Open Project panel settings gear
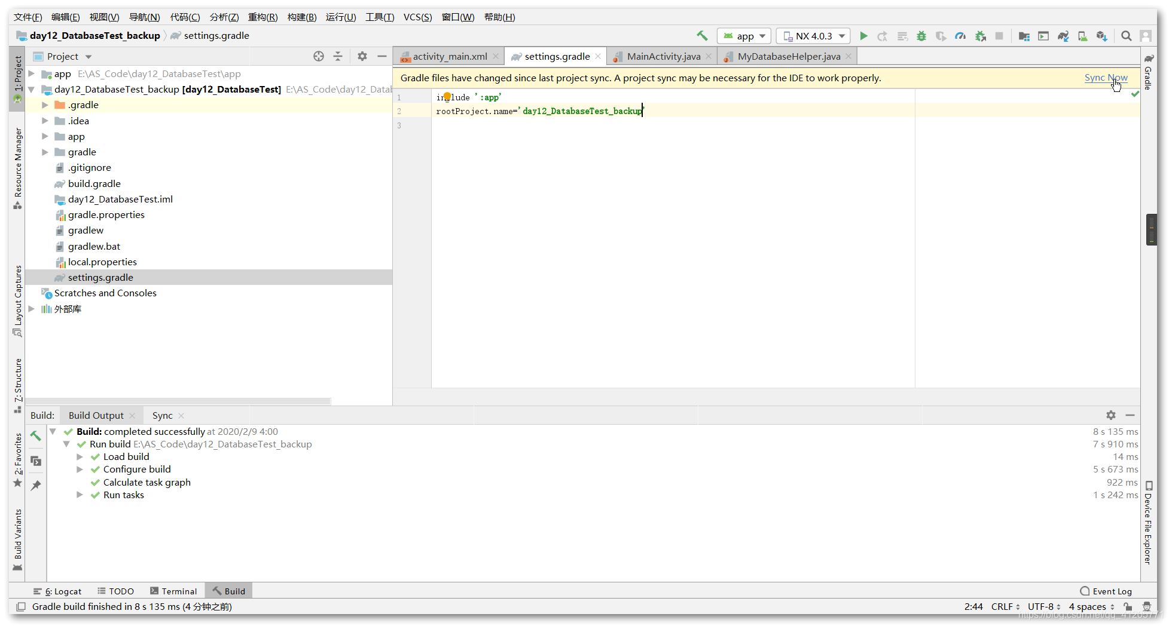Viewport: 1169px width, 626px height. coord(362,56)
